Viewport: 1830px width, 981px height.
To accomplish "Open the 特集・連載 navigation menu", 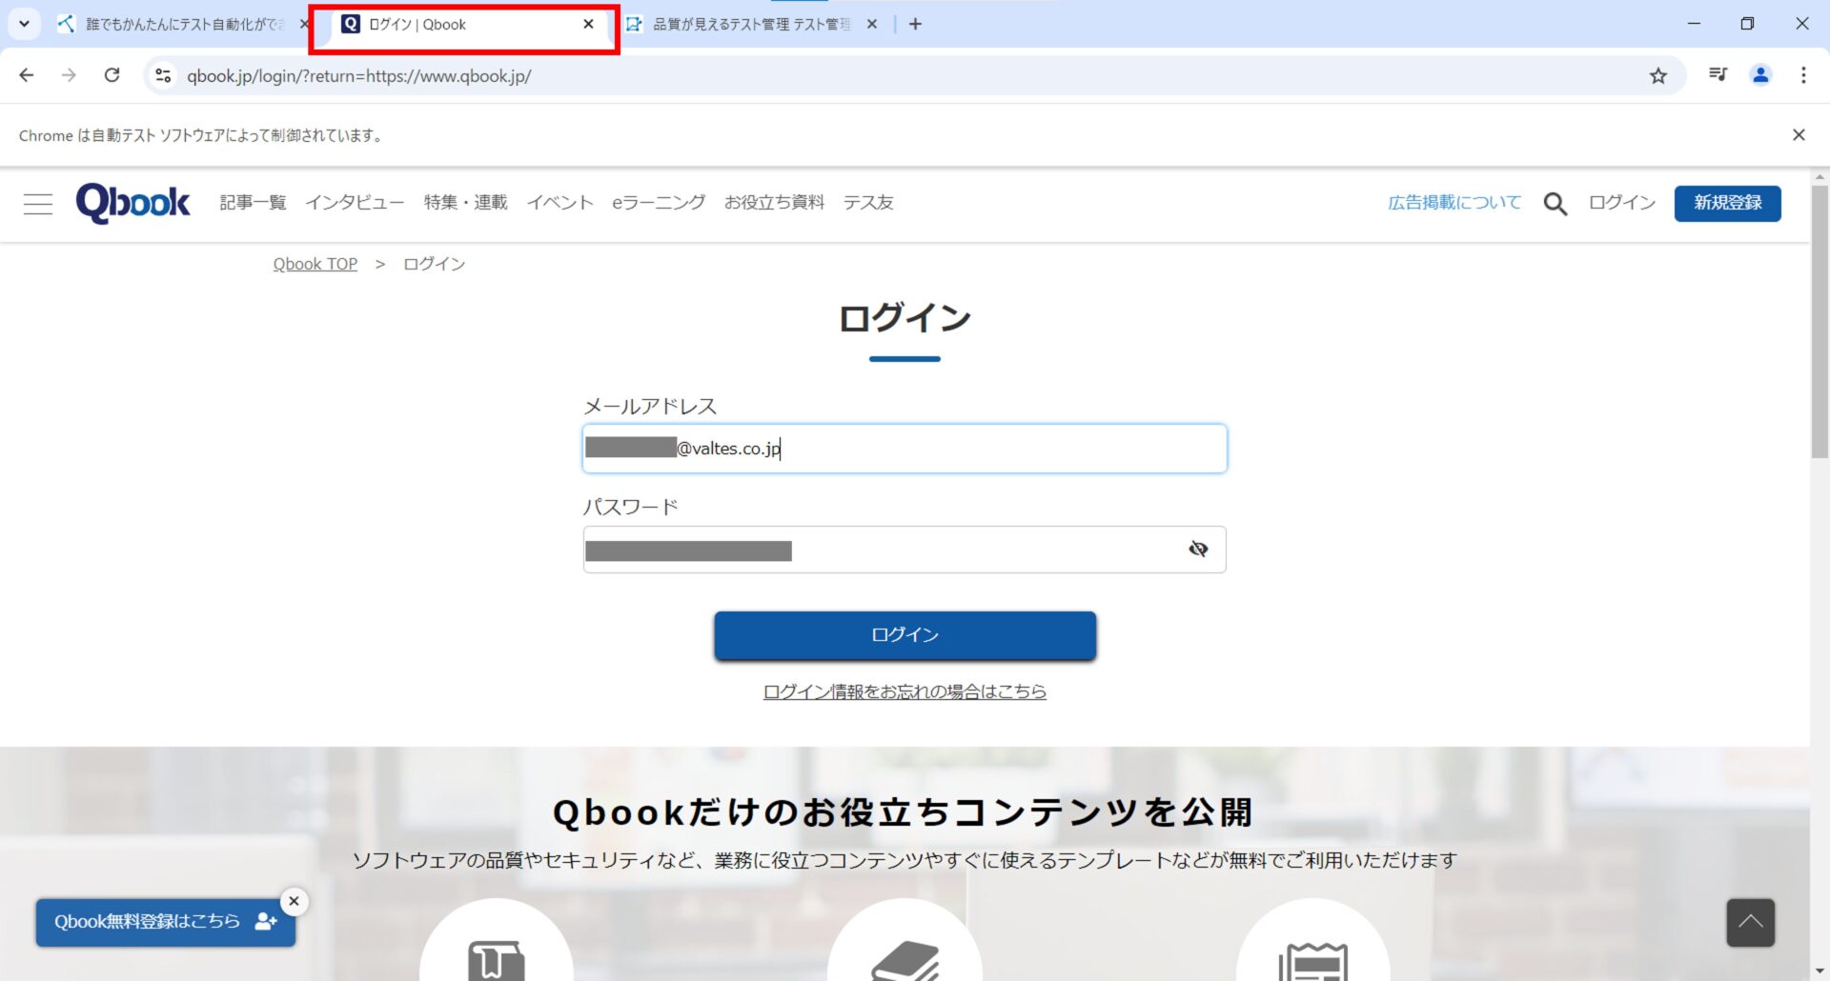I will tap(465, 203).
